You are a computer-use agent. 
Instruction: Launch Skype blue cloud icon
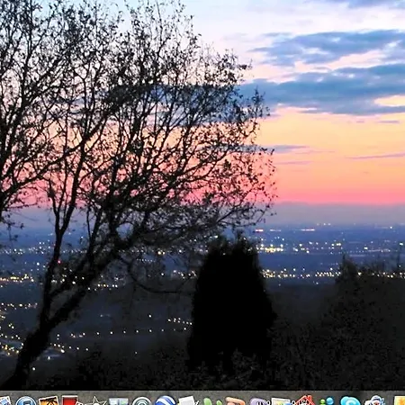point(350,400)
